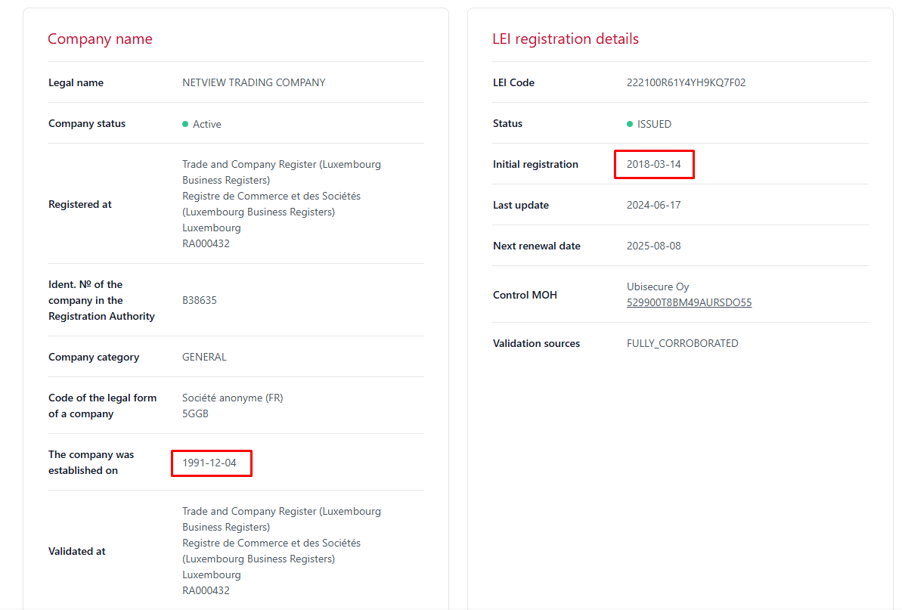The height and width of the screenshot is (610, 902).
Task: Click the company established date 1991-12-04
Action: click(x=209, y=463)
